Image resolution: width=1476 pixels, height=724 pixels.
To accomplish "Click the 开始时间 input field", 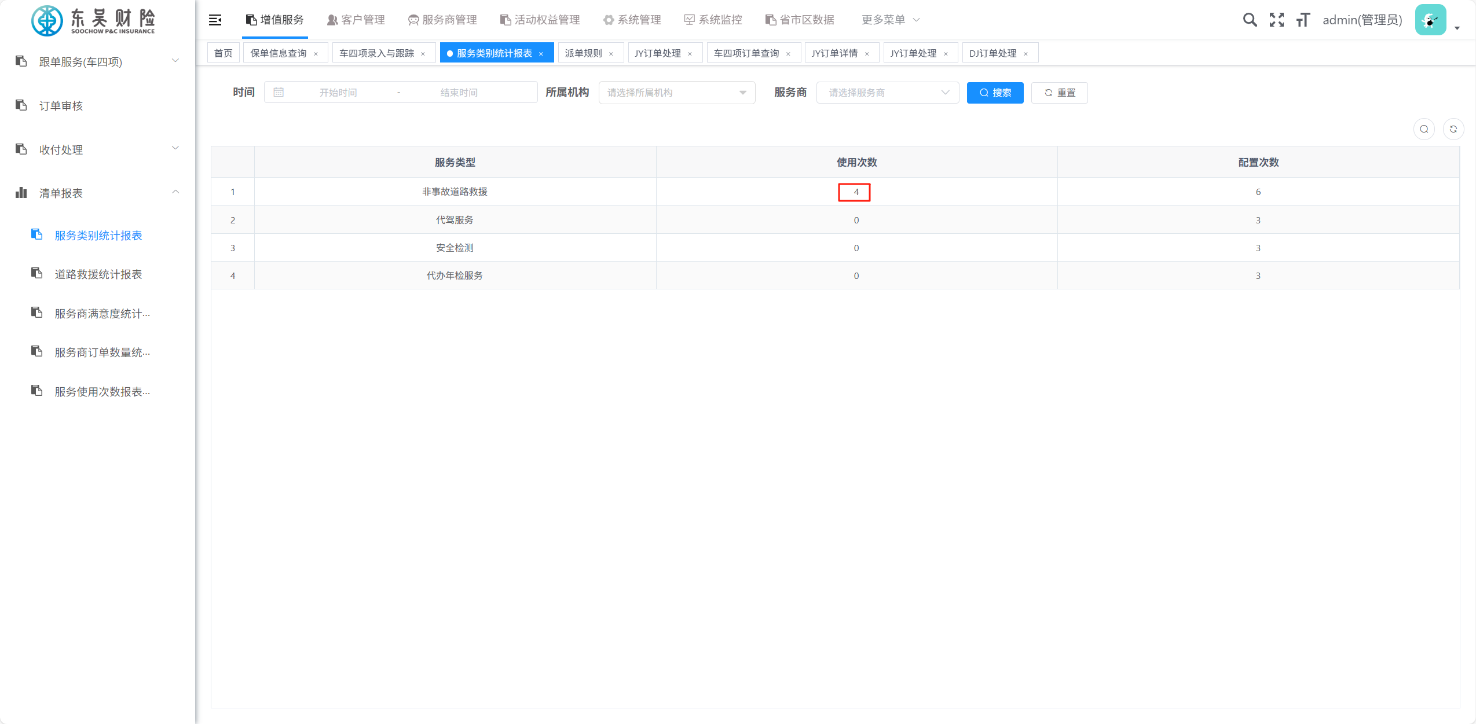I will [338, 93].
